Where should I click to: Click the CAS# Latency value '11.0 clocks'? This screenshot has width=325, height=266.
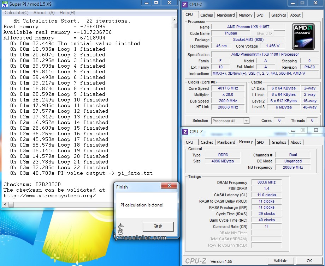tap(267, 195)
